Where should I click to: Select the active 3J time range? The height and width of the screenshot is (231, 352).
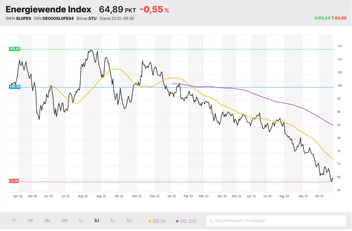point(97,220)
